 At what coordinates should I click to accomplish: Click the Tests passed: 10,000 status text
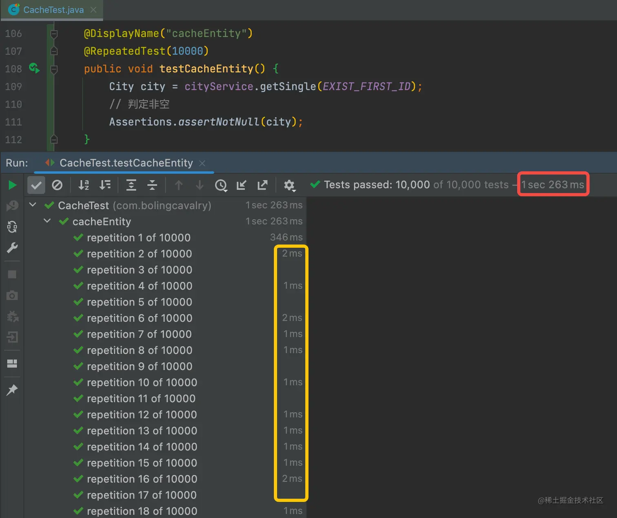pos(377,185)
